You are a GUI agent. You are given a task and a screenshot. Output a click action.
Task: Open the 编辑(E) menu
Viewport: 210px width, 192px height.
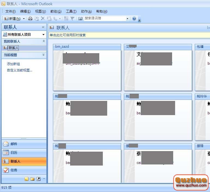25,11
